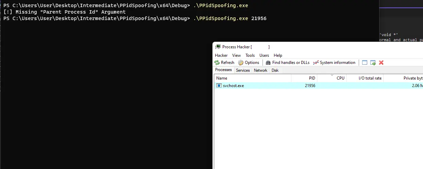Open Options via the gear icon
Screen dimensions: 423x169
coord(241,63)
